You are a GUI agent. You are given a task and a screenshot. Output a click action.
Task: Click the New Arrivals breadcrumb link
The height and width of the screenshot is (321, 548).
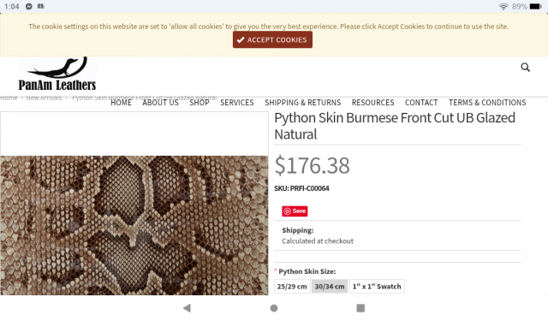click(44, 98)
